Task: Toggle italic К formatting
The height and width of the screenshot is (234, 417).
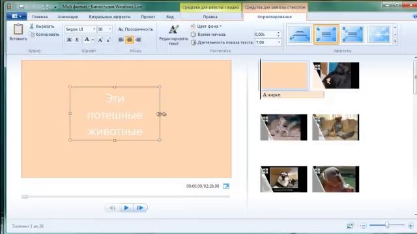Action: click(77, 40)
